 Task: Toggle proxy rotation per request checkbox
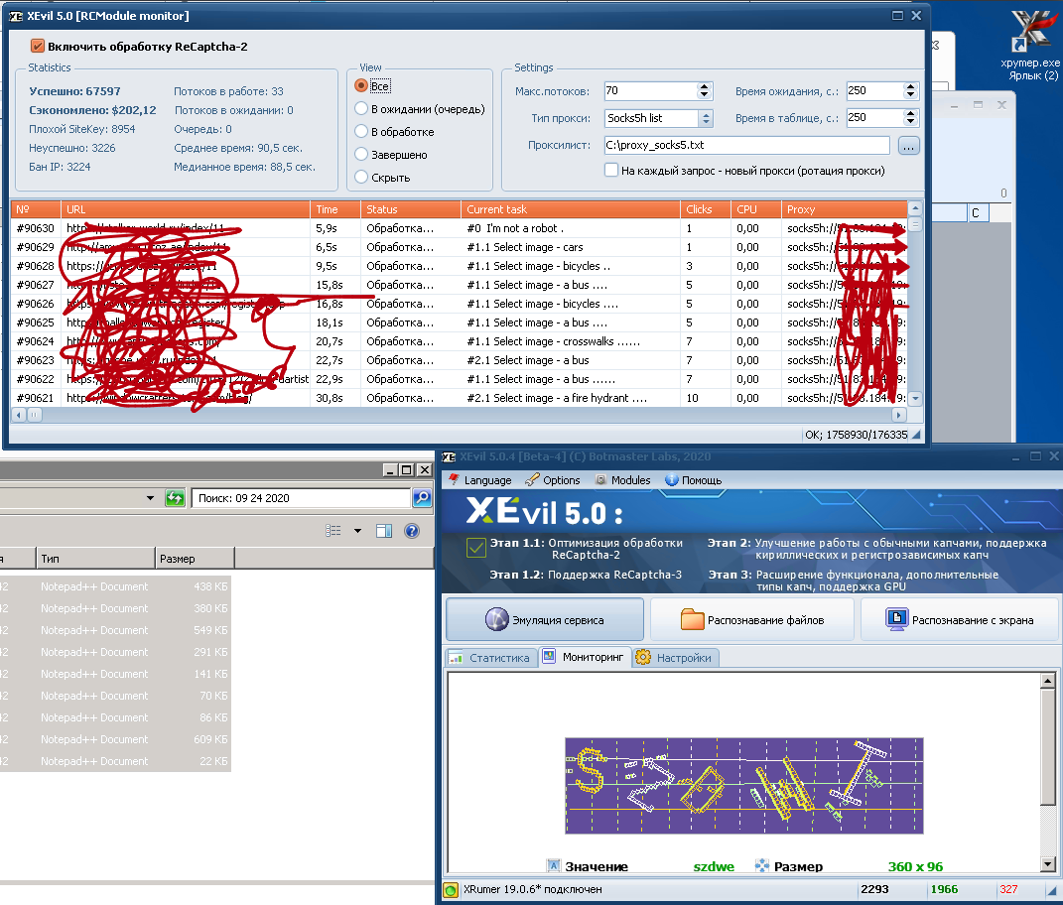[611, 170]
